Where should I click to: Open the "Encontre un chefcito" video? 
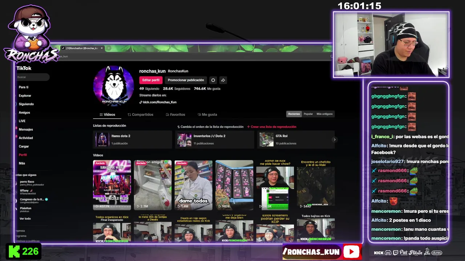tap(316, 185)
